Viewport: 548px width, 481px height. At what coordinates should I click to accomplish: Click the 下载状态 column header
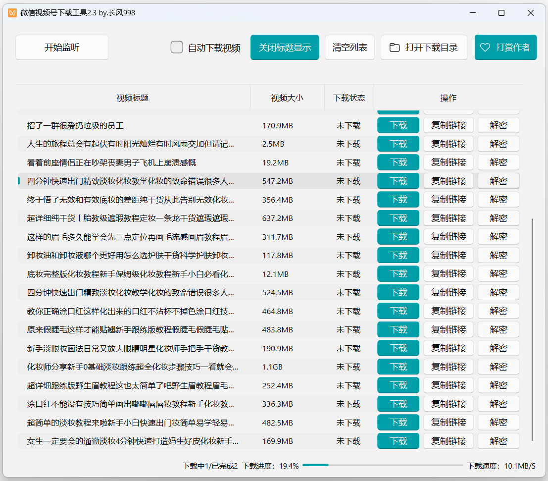pos(349,98)
